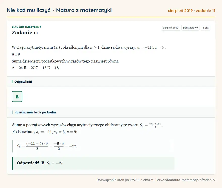The image size is (222, 188).
Task: Click the 'sierpień 2019 · zadanie 11' header label
Action: [x=191, y=11]
